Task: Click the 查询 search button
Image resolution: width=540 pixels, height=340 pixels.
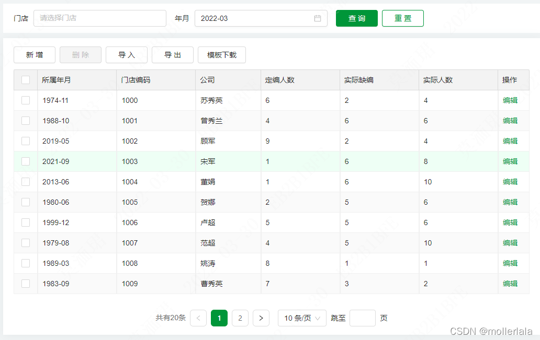Action: [x=357, y=18]
